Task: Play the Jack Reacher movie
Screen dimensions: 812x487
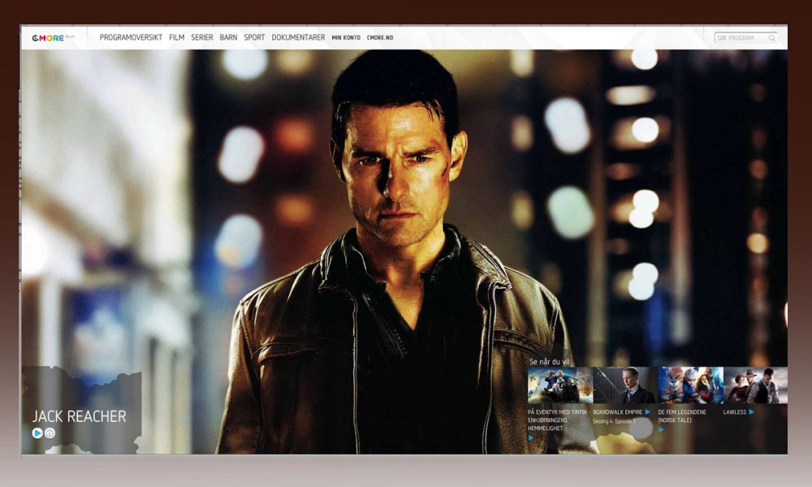Action: (37, 433)
